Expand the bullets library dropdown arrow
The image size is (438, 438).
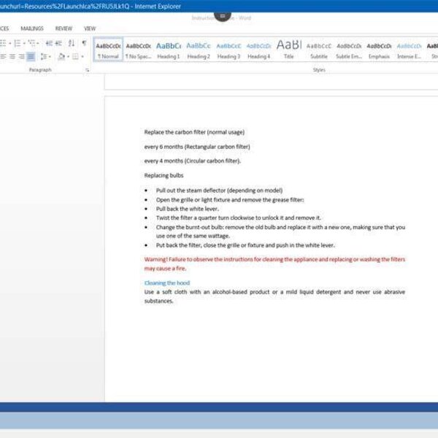[9, 43]
